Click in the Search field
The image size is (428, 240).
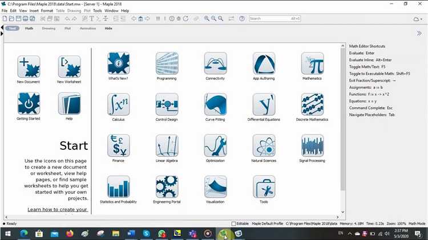coord(275,19)
